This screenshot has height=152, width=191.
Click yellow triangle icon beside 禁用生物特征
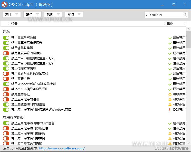170,94
